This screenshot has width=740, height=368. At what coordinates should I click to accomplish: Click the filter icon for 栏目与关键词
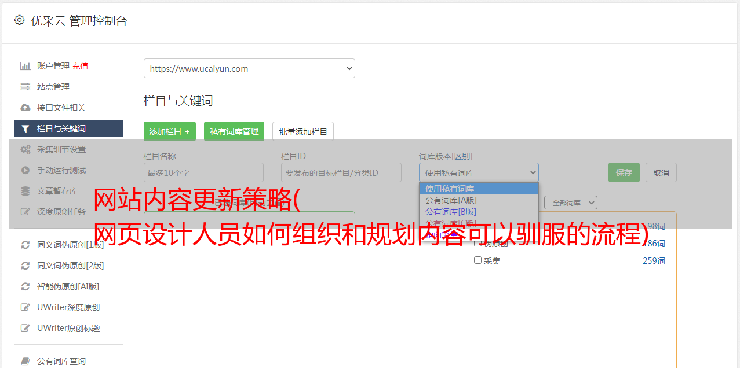(x=25, y=128)
